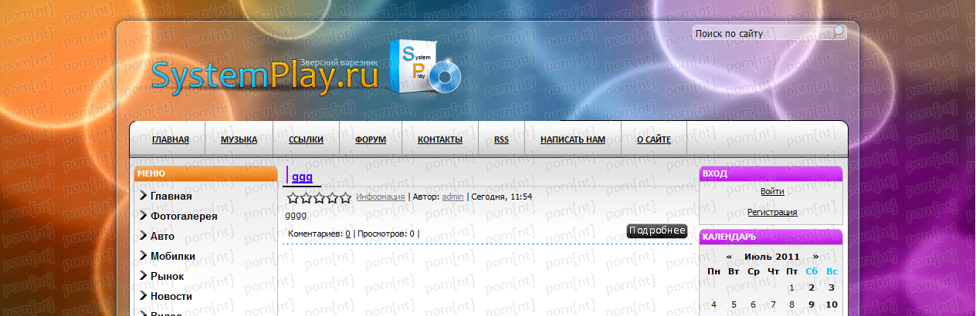Go to previous month in calendar
Screen dimensions: 976x316
pos(729,256)
